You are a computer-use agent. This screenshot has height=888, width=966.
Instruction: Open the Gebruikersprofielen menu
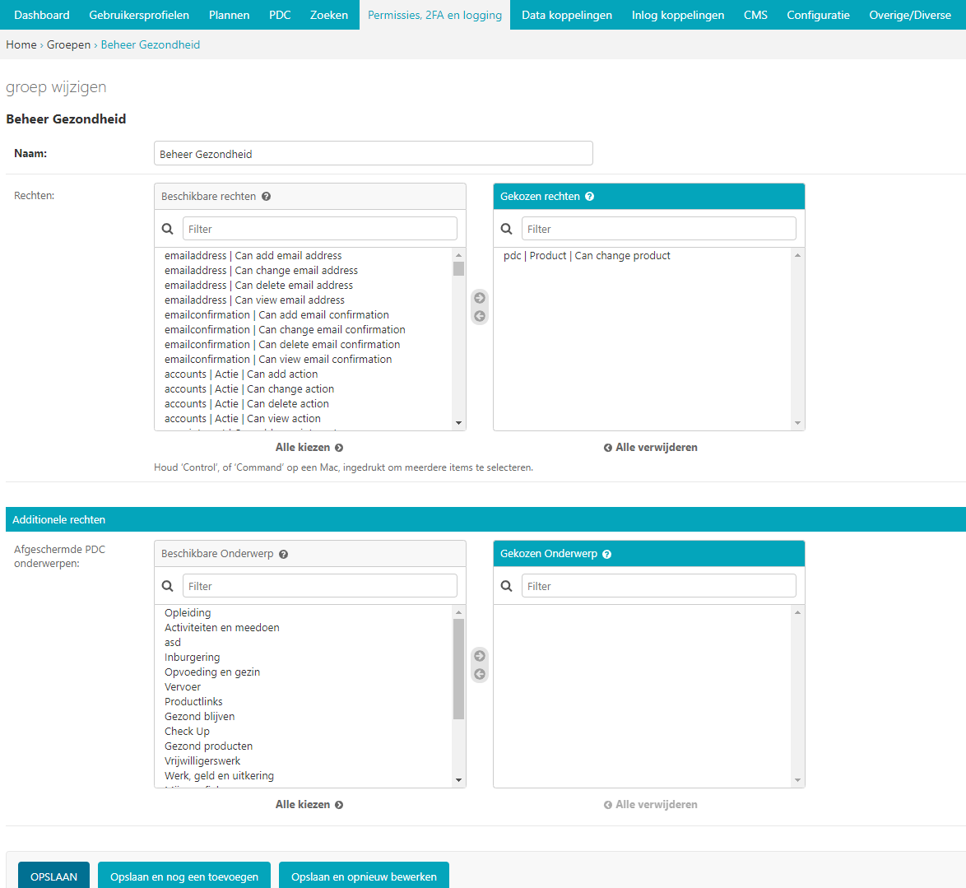pos(139,15)
